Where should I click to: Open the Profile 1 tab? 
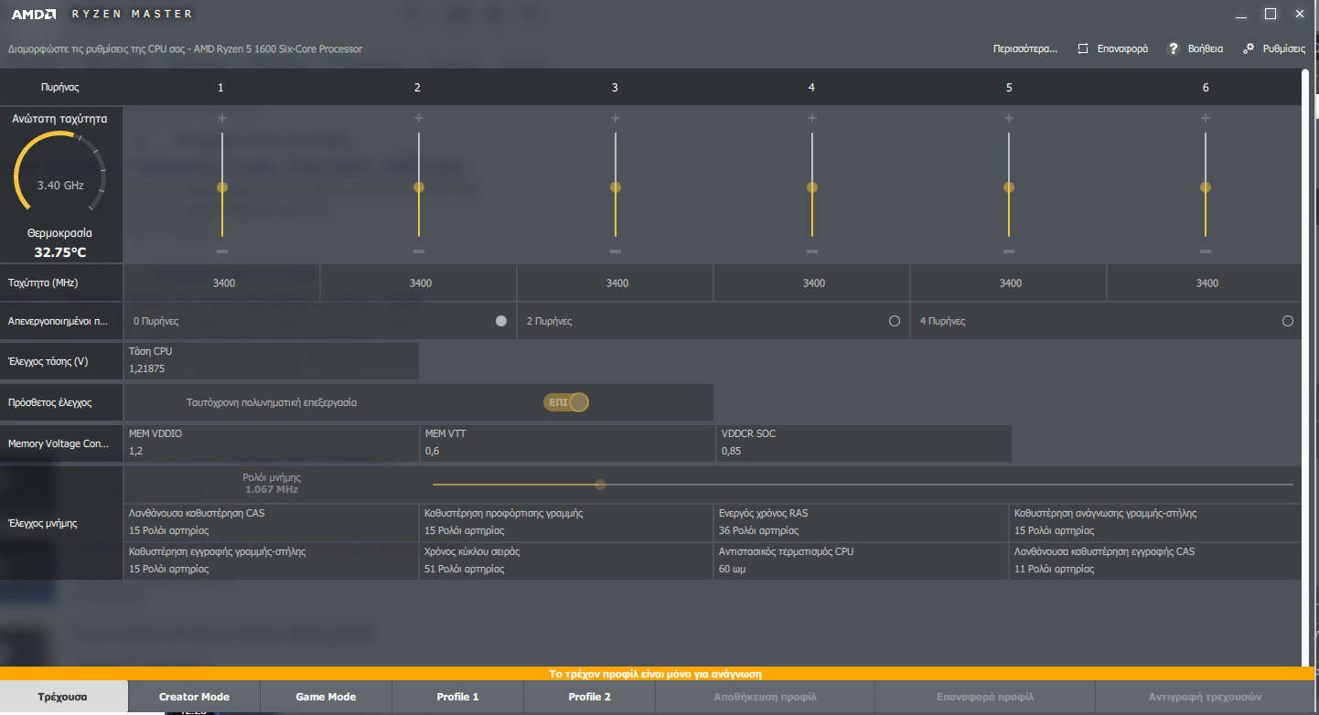point(457,697)
